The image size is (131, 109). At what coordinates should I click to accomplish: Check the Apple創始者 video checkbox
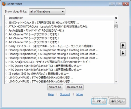(x=6, y=31)
